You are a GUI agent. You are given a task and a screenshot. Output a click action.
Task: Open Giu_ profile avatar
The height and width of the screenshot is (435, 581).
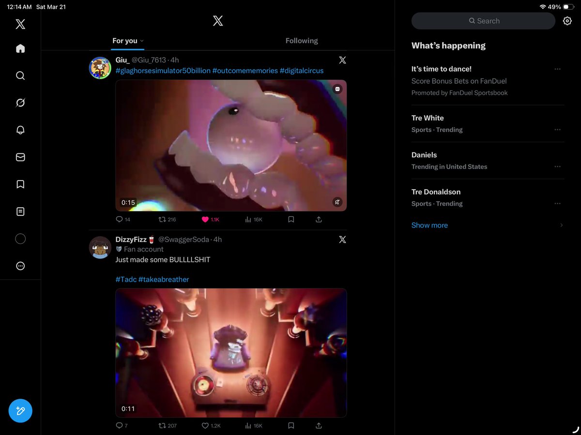pos(100,68)
